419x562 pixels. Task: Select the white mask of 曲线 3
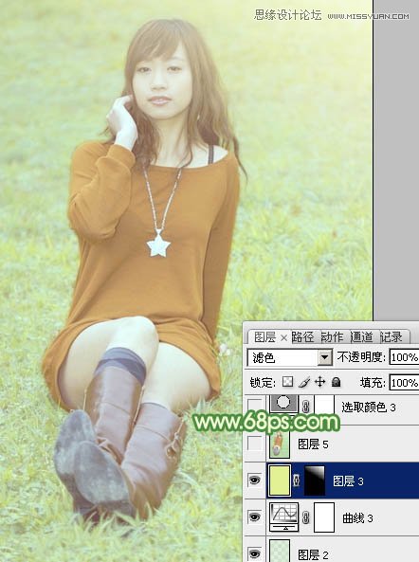tap(324, 517)
